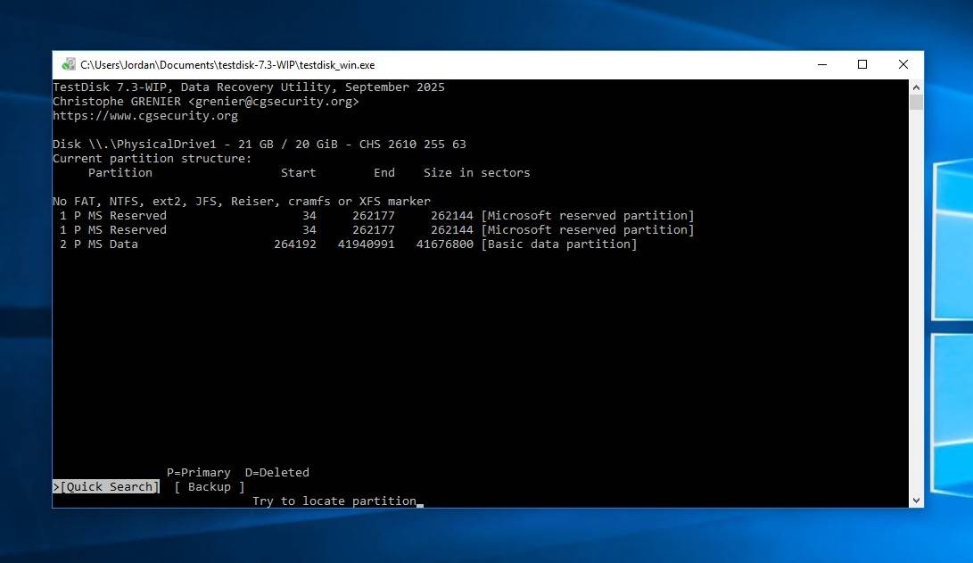Click the first MS Reserved partition row
This screenshot has width=973, height=563.
click(x=375, y=216)
